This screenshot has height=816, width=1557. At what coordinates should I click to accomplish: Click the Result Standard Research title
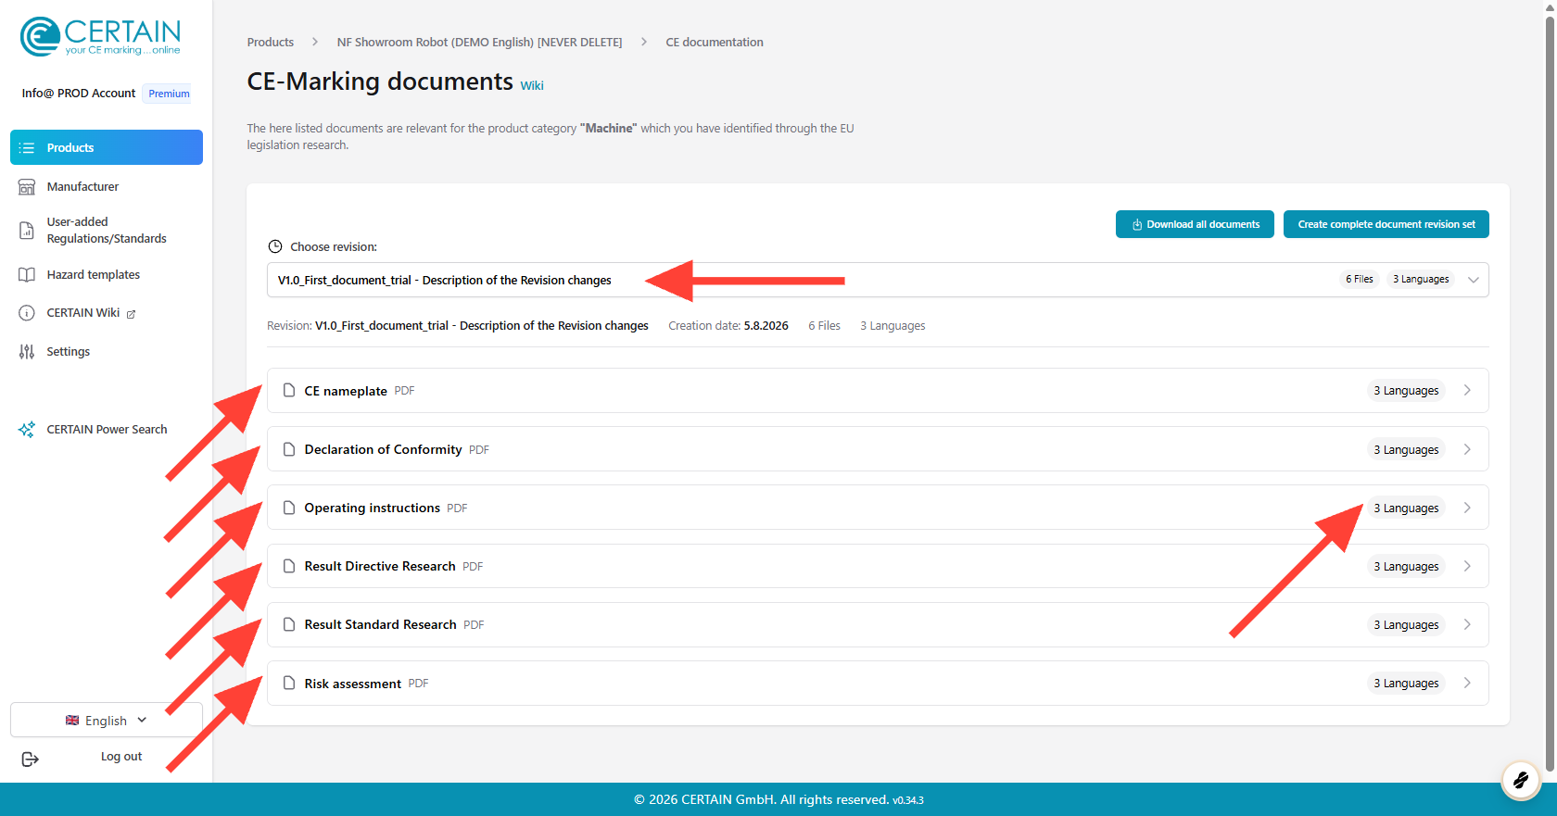[381, 624]
